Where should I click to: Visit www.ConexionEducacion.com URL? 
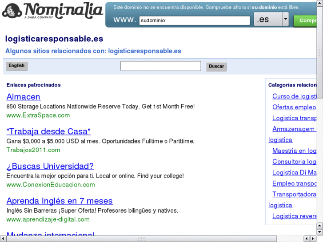coord(51,185)
